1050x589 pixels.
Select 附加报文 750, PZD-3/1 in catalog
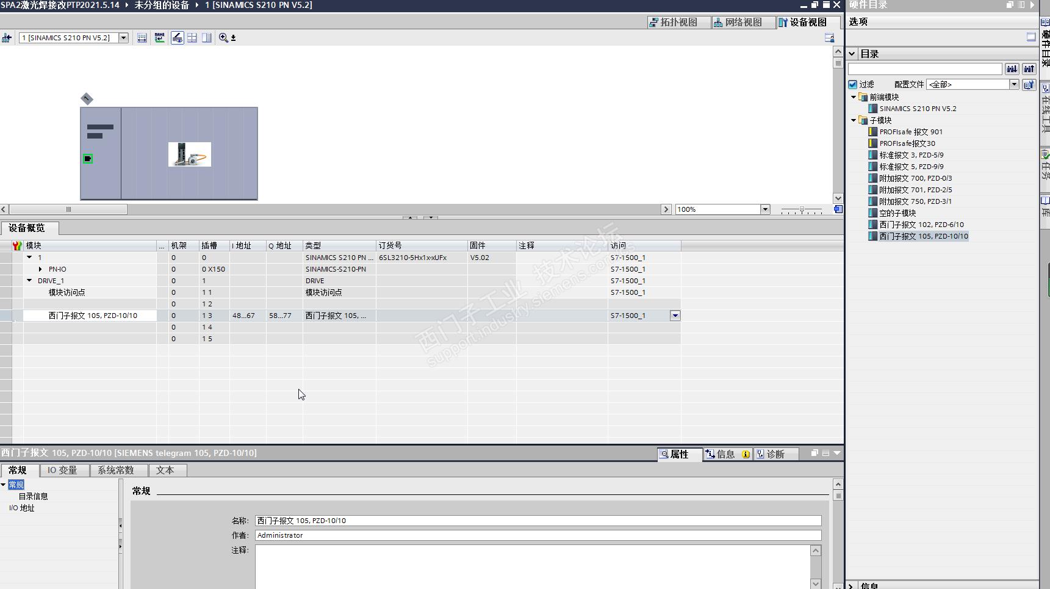tap(915, 201)
